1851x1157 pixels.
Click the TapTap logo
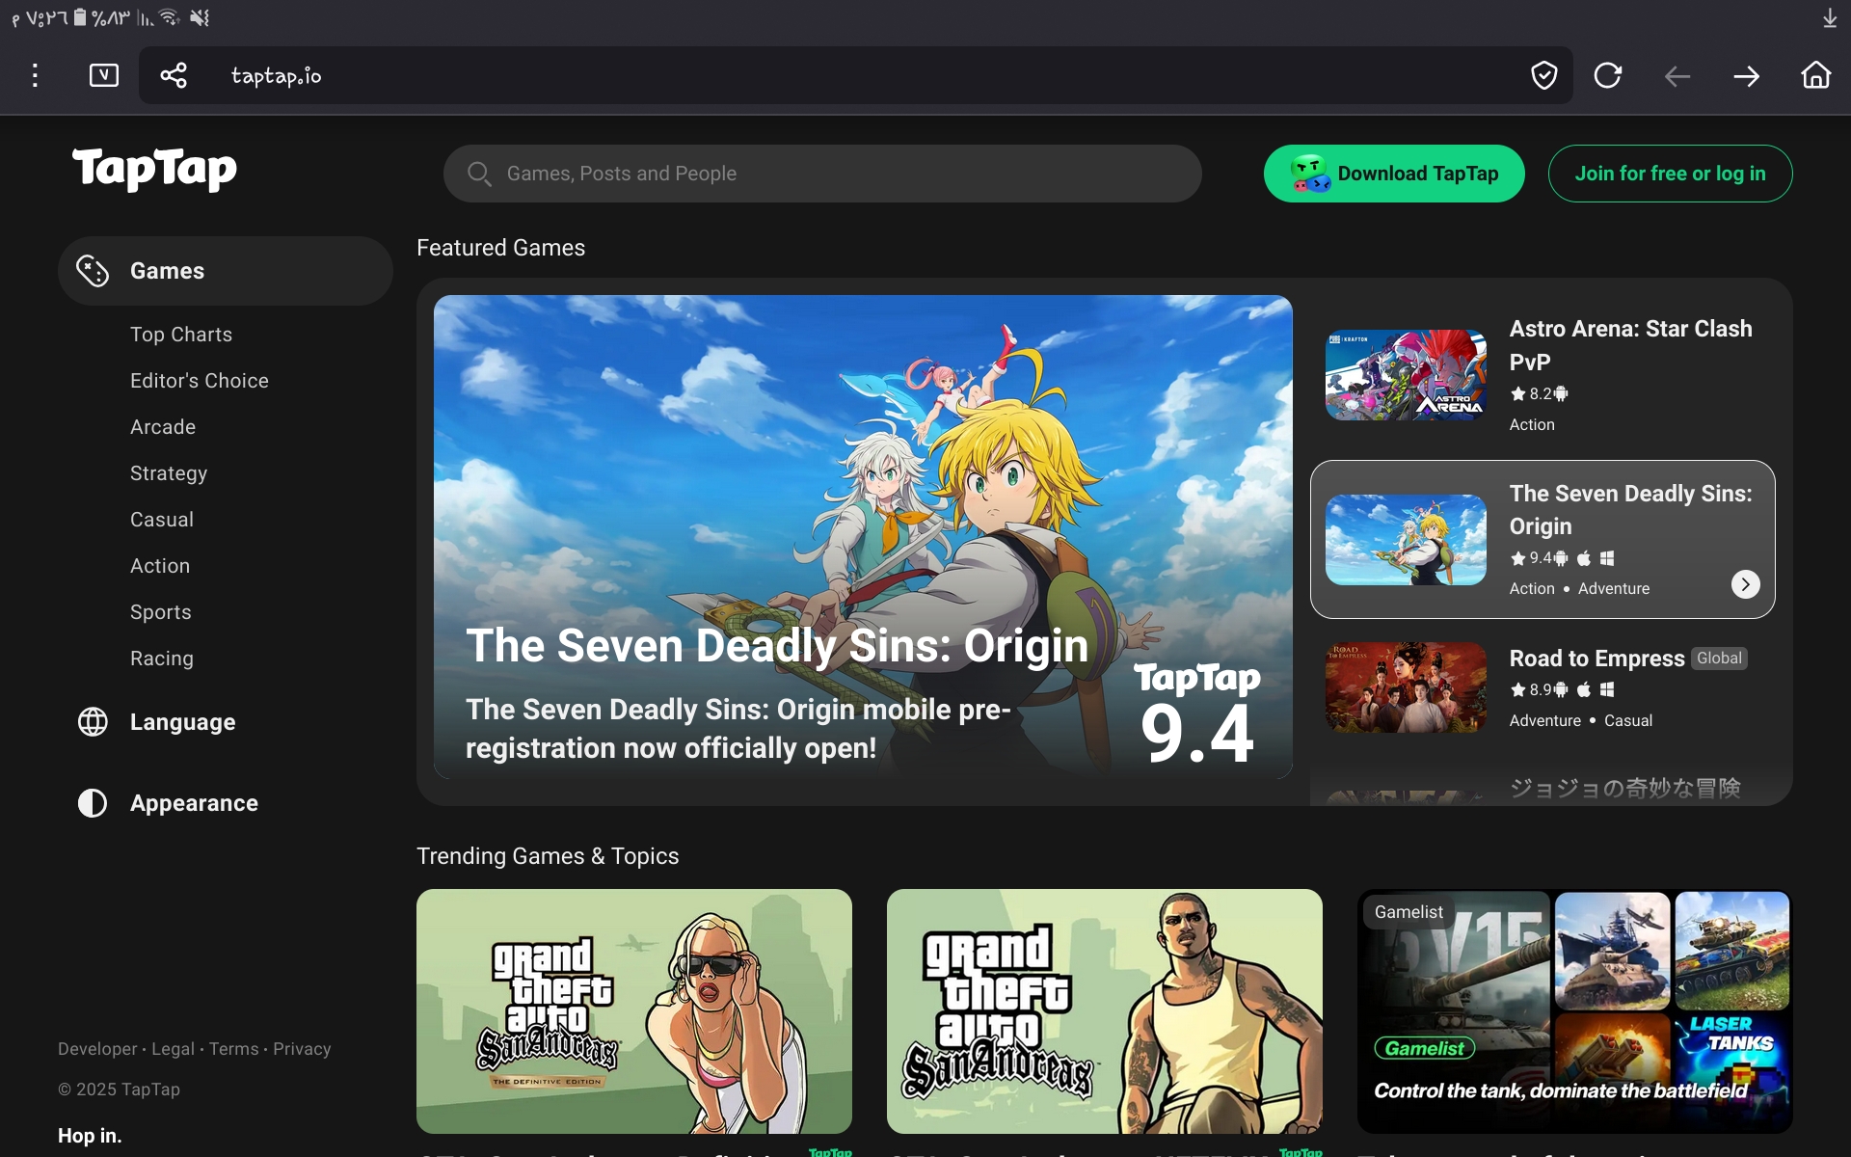point(154,170)
